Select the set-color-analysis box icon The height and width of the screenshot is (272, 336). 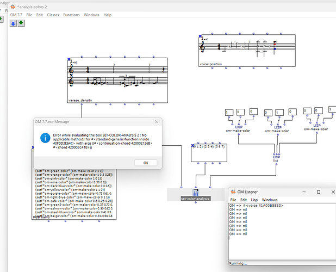[x=196, y=193]
